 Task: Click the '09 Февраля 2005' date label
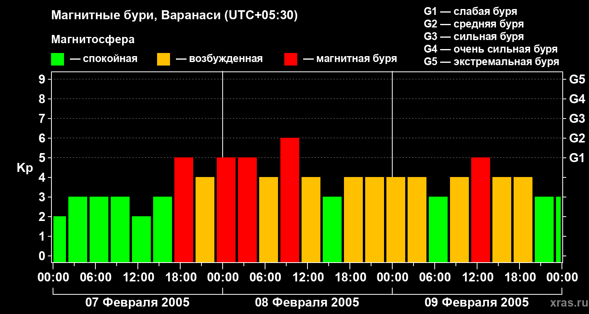click(x=477, y=303)
